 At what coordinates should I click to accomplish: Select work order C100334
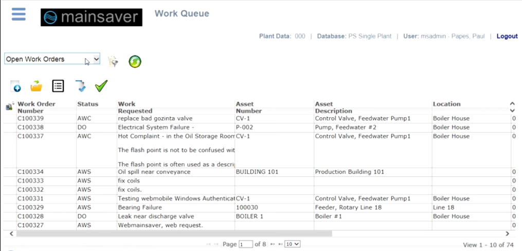click(x=31, y=172)
